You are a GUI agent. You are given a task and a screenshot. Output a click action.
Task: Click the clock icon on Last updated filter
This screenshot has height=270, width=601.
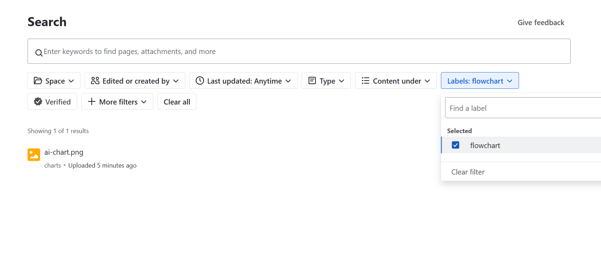pos(200,81)
